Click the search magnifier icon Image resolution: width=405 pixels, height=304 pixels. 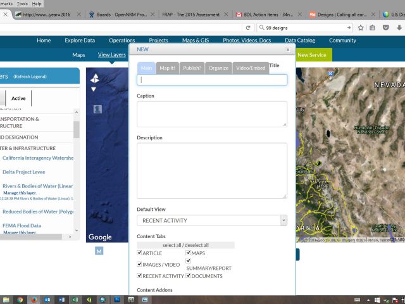261,27
